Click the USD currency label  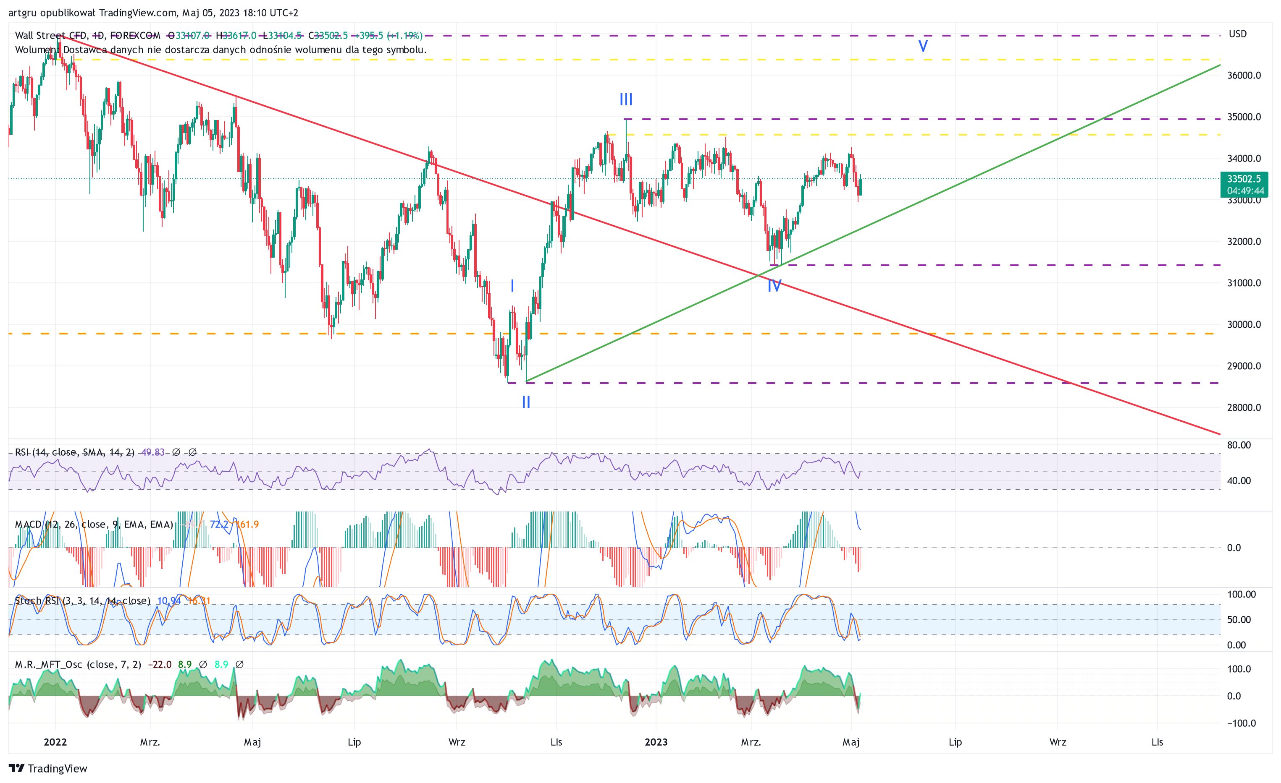[1237, 34]
